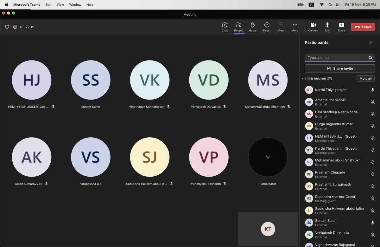Select the AK Aman Kumar62248 tile

pos(32,157)
